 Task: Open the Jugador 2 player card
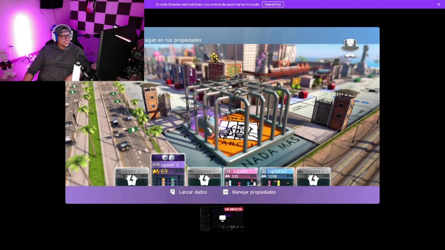click(132, 177)
